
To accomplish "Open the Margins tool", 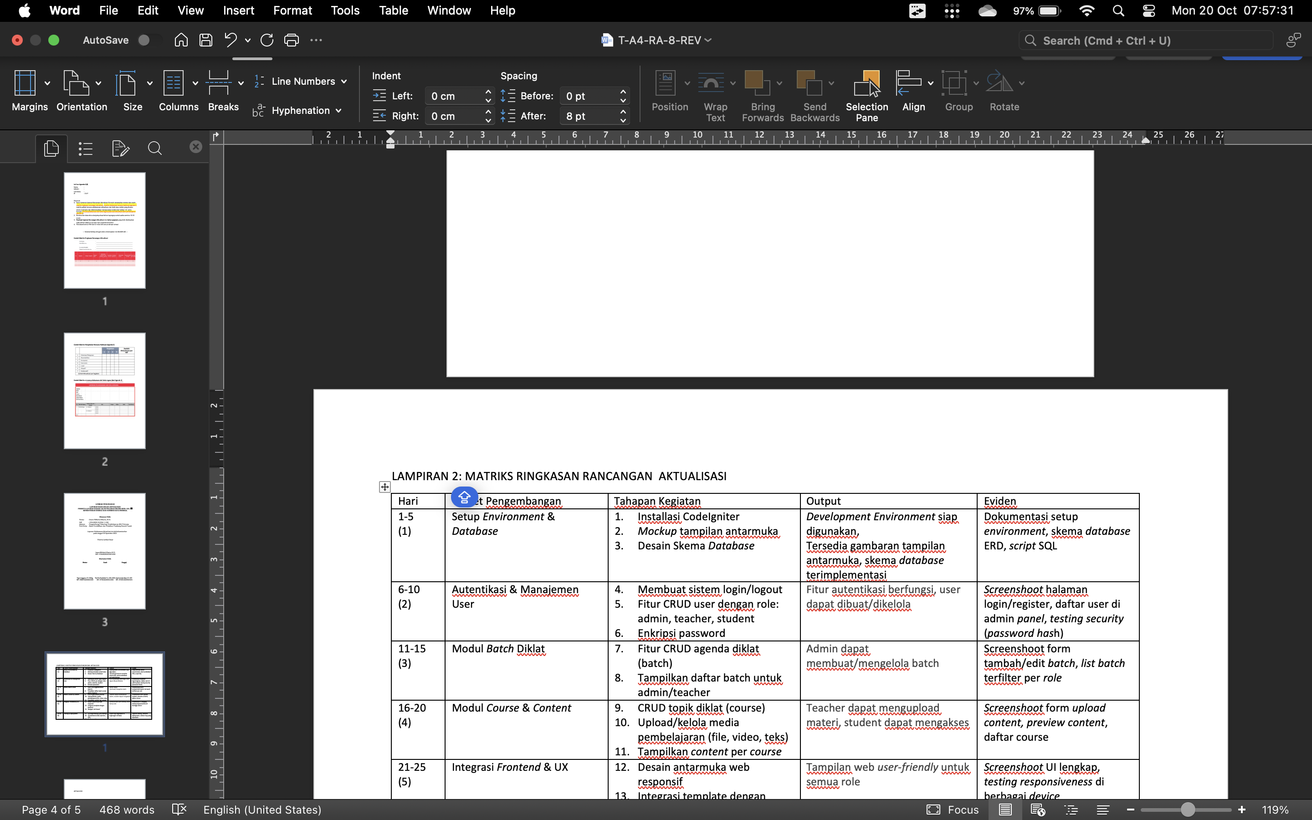I will point(25,83).
